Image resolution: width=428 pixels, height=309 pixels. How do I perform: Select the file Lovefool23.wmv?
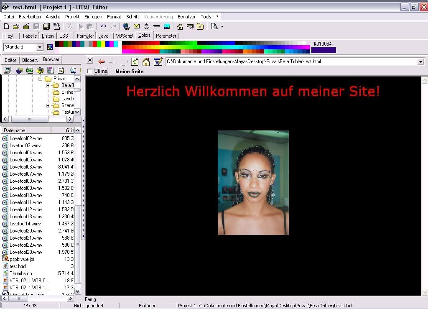(26, 252)
